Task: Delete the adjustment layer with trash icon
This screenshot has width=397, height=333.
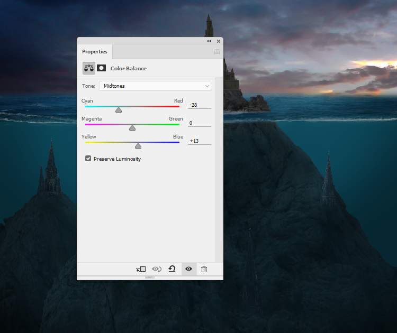Action: pos(204,269)
